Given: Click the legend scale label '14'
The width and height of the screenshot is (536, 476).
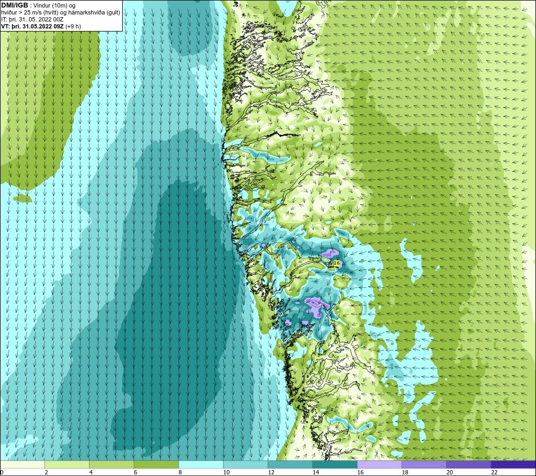Looking at the screenshot, I should tap(316, 472).
